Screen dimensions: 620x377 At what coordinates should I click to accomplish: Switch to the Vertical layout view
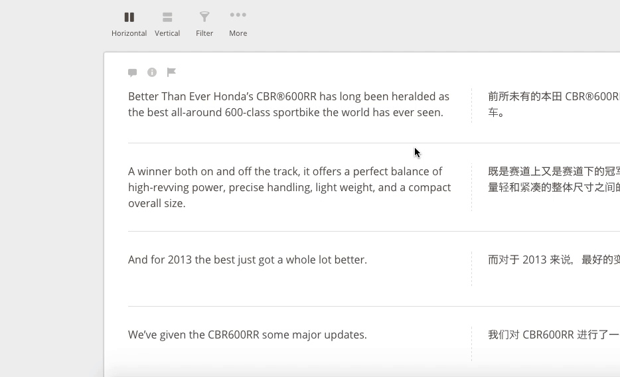167,17
